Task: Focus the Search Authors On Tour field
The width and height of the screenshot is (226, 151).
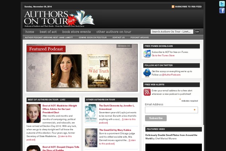Action: 172,32
